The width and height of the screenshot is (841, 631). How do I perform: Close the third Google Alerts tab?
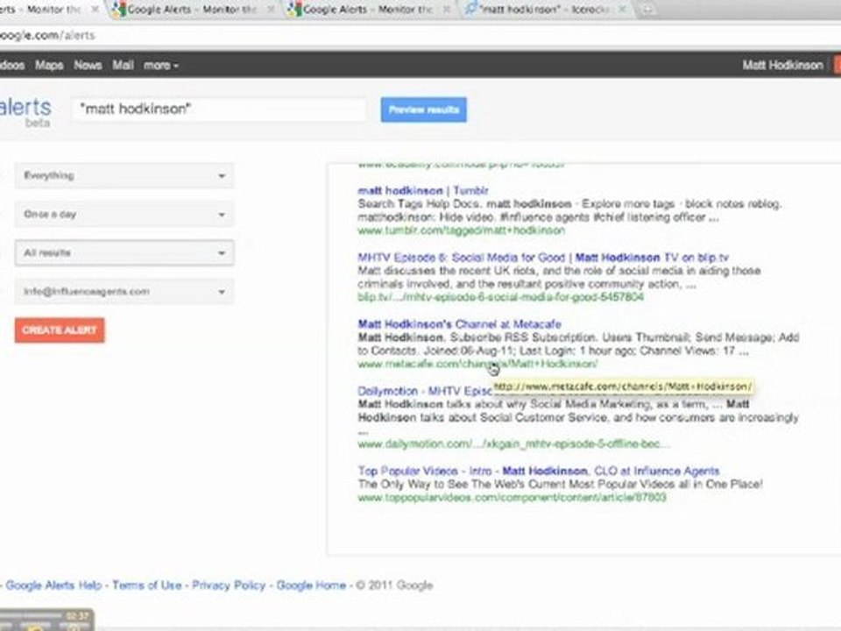point(446,9)
